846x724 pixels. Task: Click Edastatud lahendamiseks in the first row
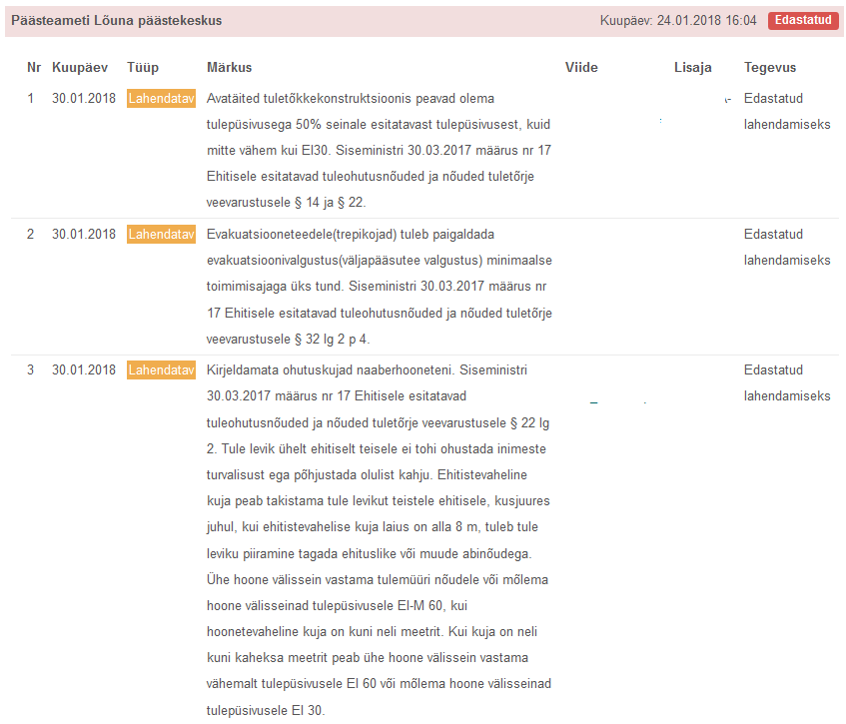(x=787, y=112)
